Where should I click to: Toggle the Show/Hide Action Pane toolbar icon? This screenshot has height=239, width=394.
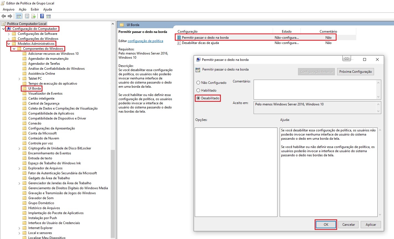pyautogui.click(x=49, y=16)
